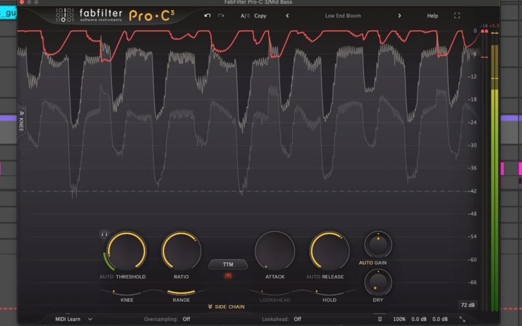Image resolution: width=522 pixels, height=326 pixels.
Task: Expand the KNEE side panel
Action: (x=21, y=120)
